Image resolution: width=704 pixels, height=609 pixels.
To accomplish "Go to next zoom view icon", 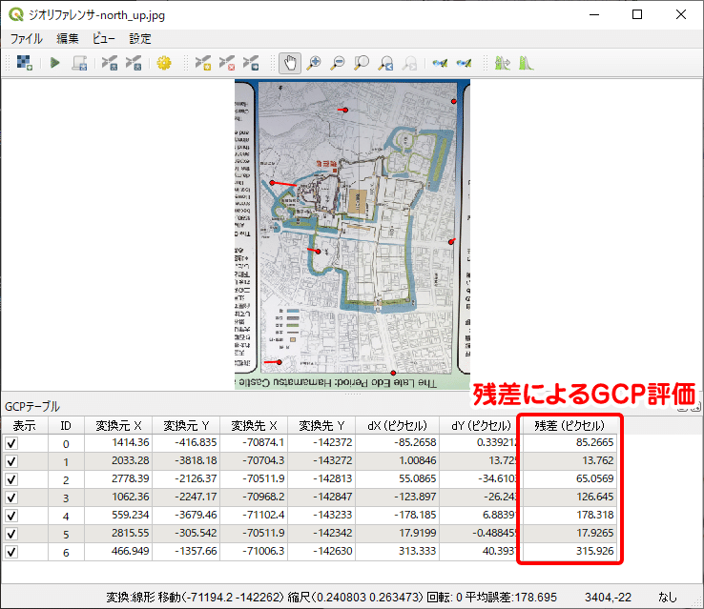I will (x=409, y=63).
